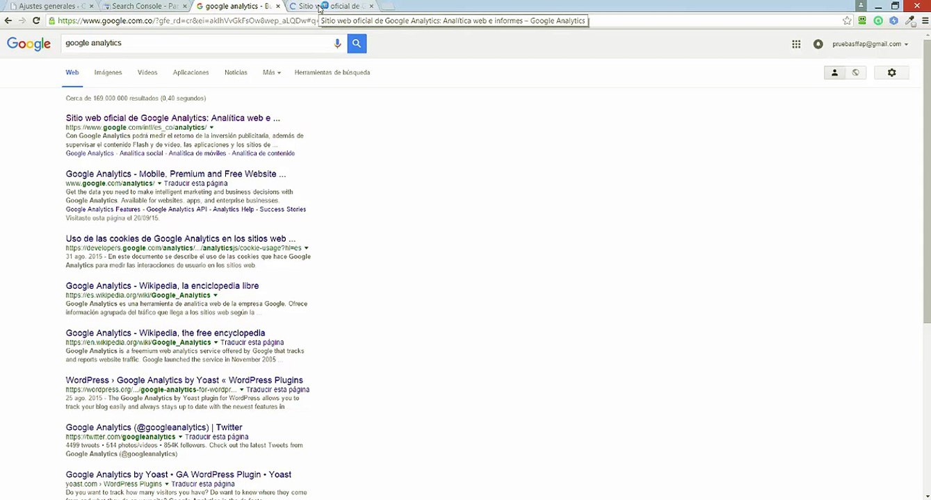Close the Sitio web oficial tab
931x500 pixels.
point(371,6)
